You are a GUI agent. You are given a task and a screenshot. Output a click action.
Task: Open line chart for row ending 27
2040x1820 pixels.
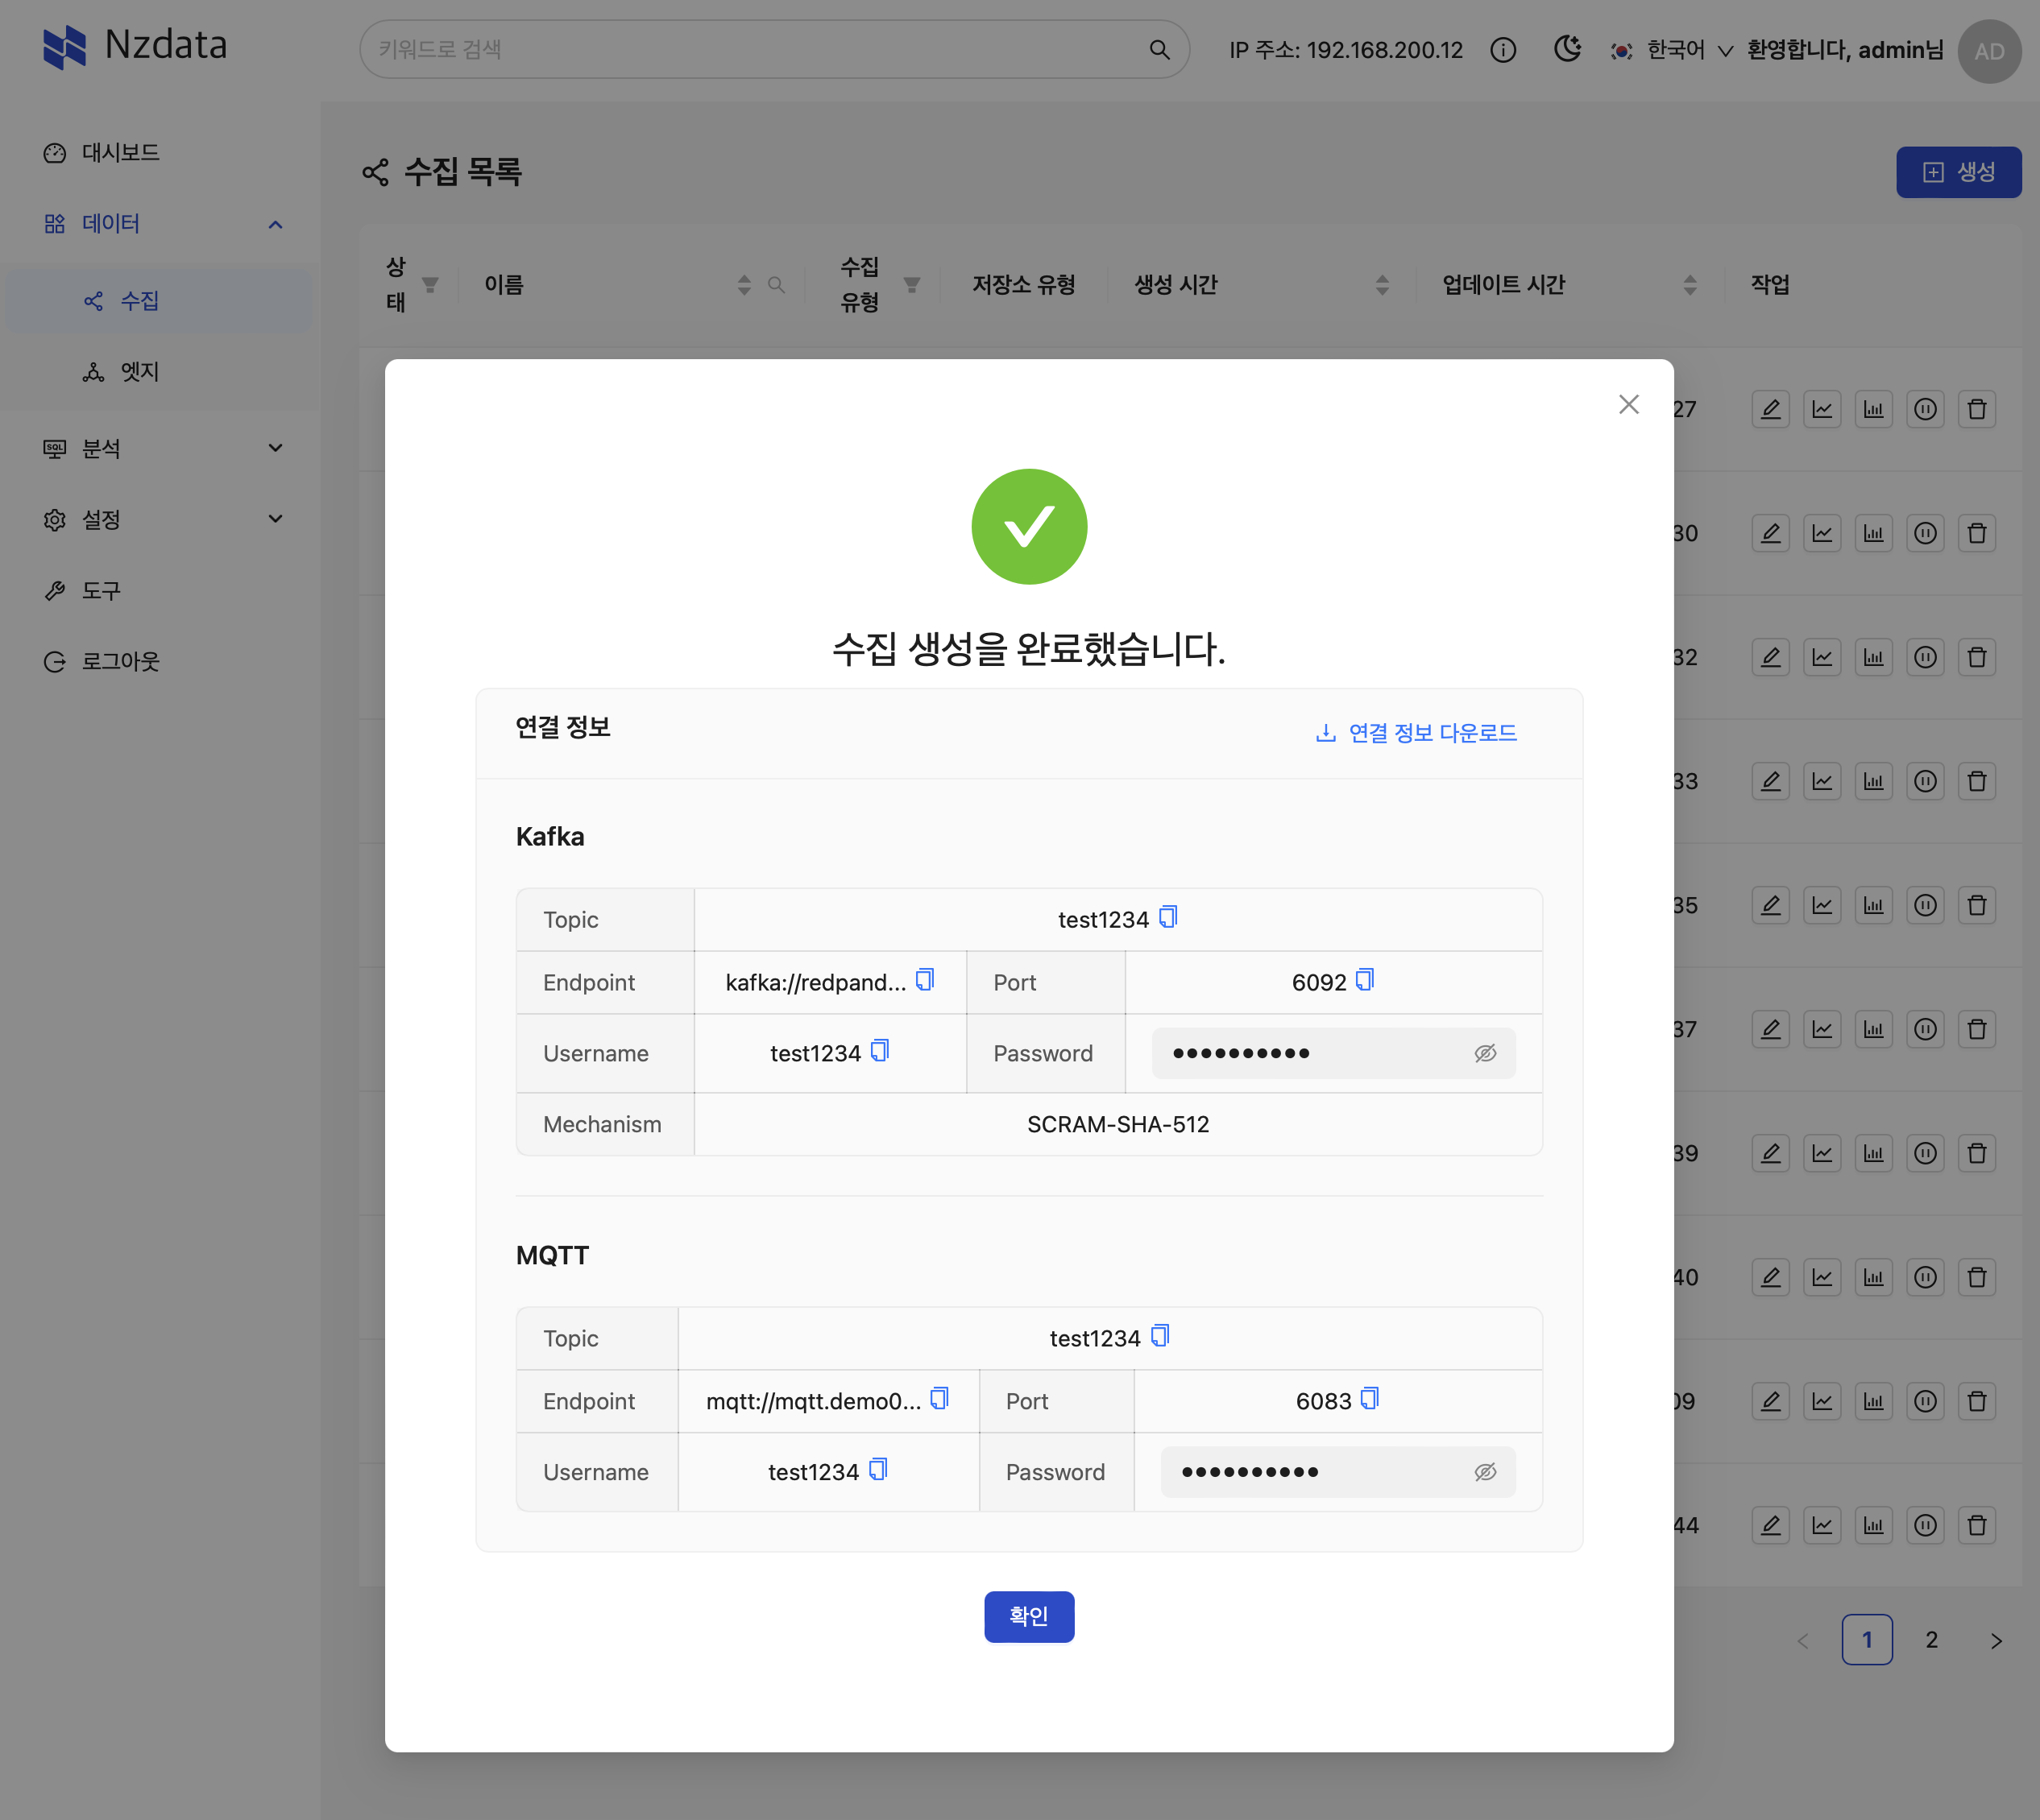tap(1822, 409)
